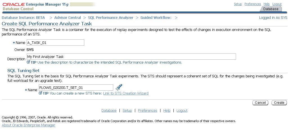Open About Oracle Enterprise Manager link
This screenshot has width=290, height=130.
28,125
